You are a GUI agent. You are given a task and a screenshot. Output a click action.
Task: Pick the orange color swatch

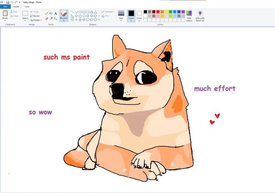(162, 12)
